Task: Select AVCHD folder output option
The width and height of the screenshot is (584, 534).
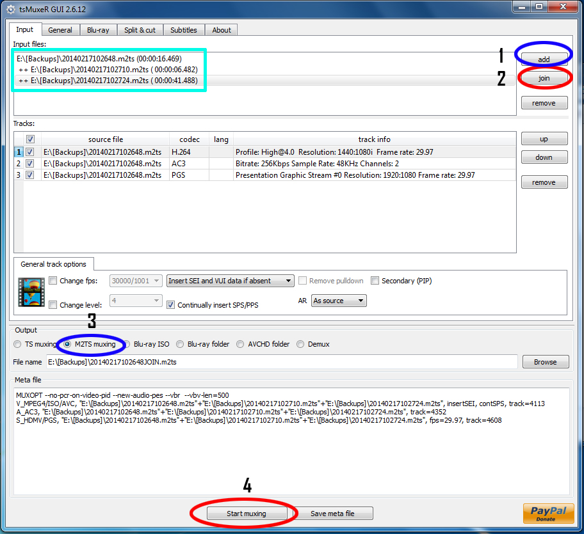Action: [240, 344]
